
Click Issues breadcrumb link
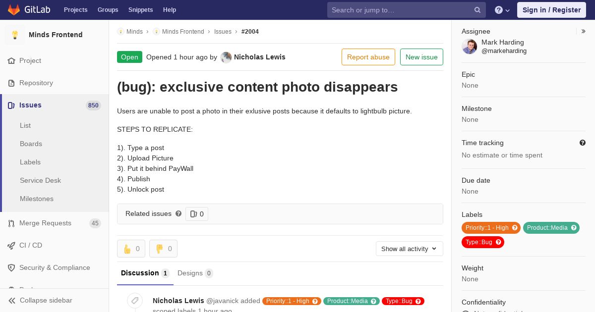point(223,32)
